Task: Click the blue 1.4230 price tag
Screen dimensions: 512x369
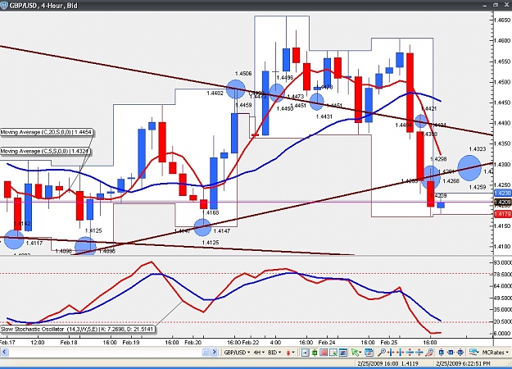Action: click(503, 194)
